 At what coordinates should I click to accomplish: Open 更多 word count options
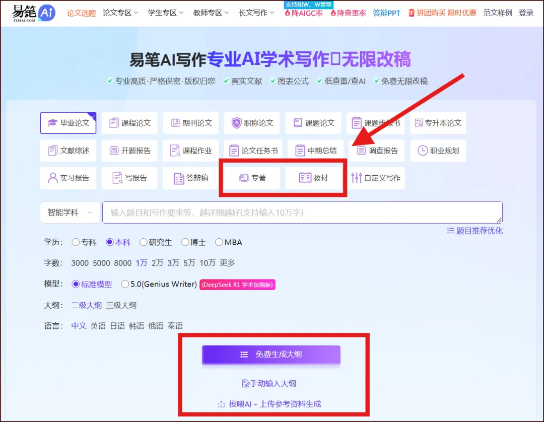click(x=228, y=263)
